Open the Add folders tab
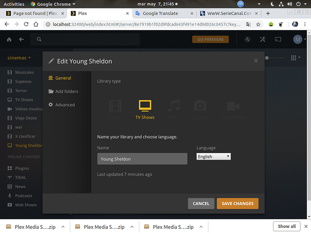311x234 pixels. (x=63, y=91)
